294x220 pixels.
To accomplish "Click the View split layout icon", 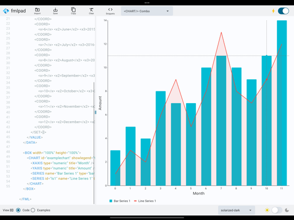I will (x=12, y=210).
